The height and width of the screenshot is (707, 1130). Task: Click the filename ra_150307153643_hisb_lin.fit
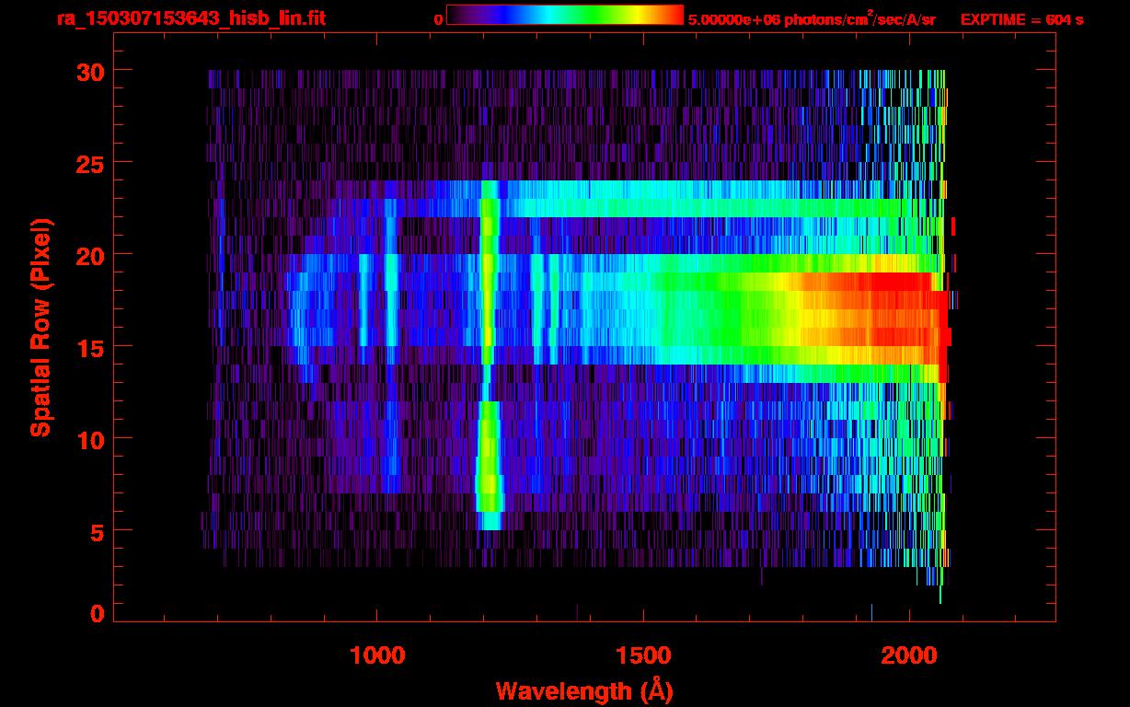[x=190, y=18]
